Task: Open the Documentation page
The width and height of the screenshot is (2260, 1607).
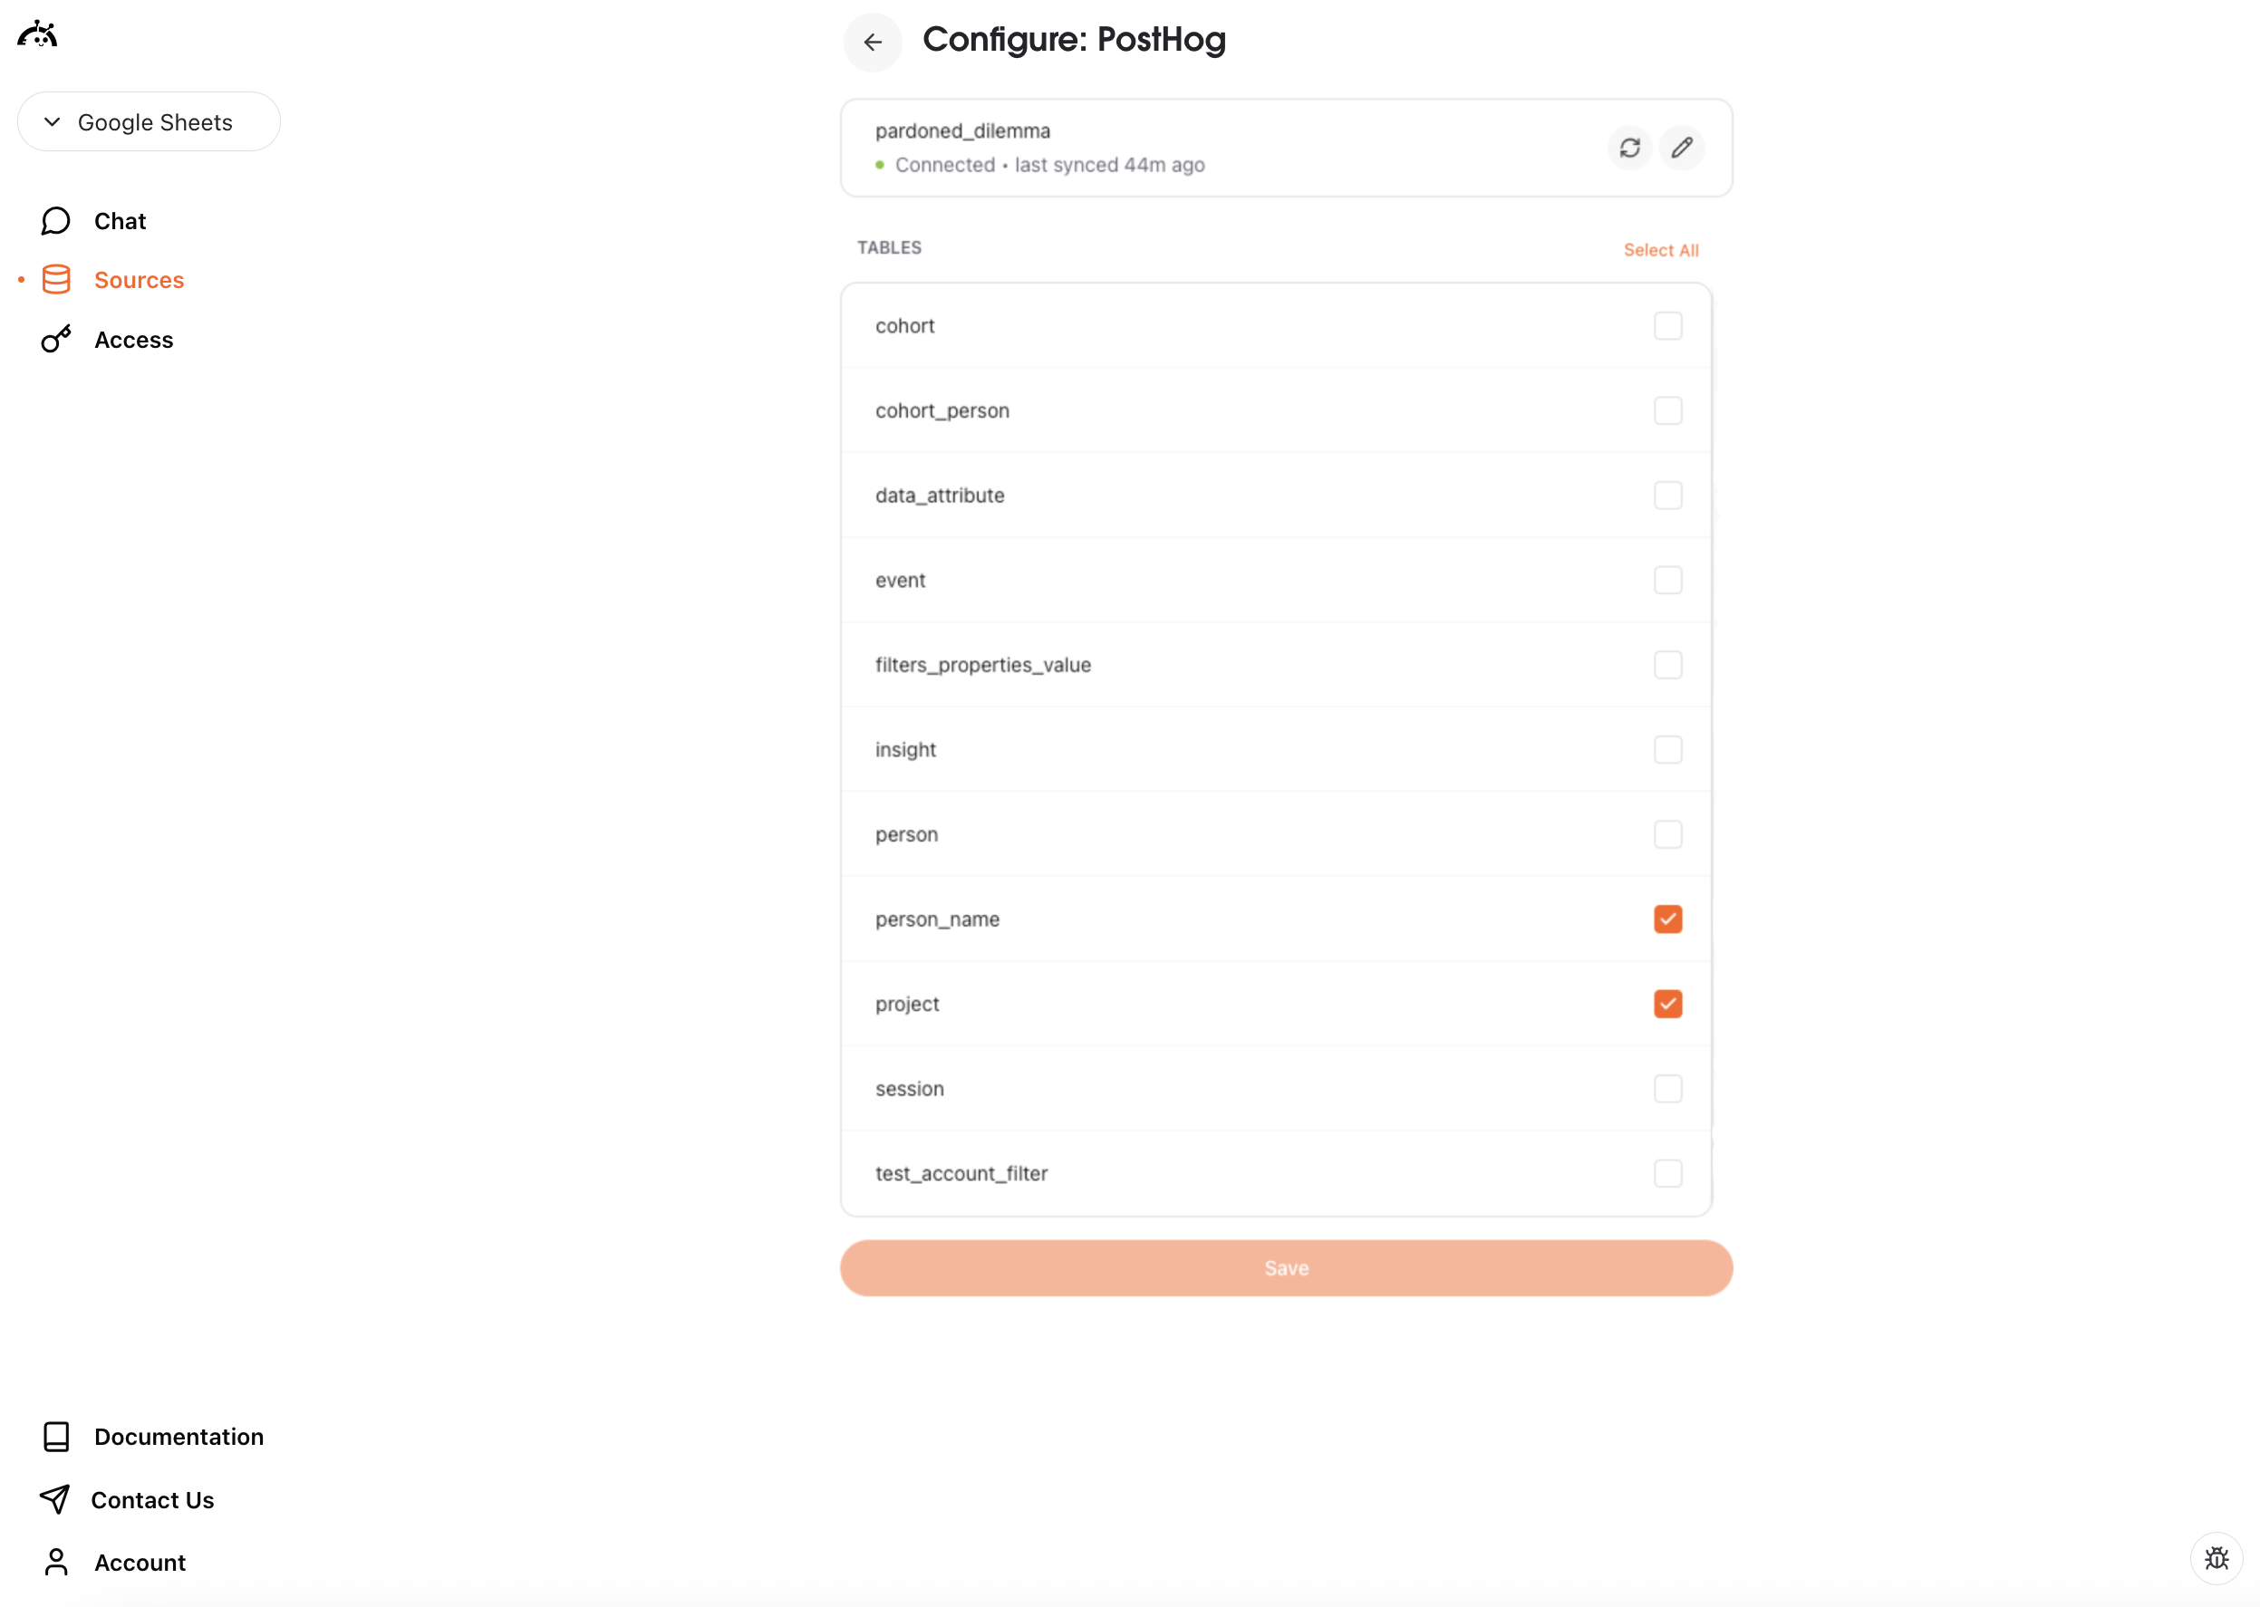Action: [179, 1436]
